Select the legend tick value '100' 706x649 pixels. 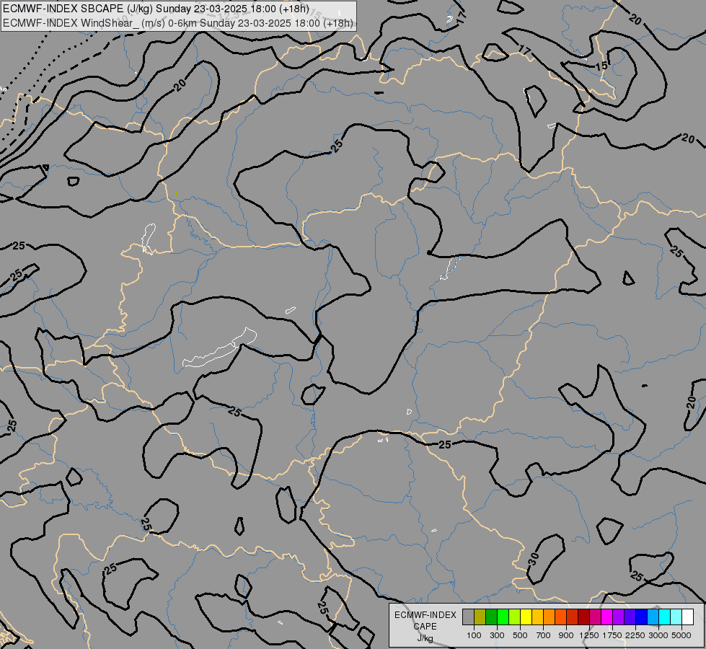coord(474,635)
